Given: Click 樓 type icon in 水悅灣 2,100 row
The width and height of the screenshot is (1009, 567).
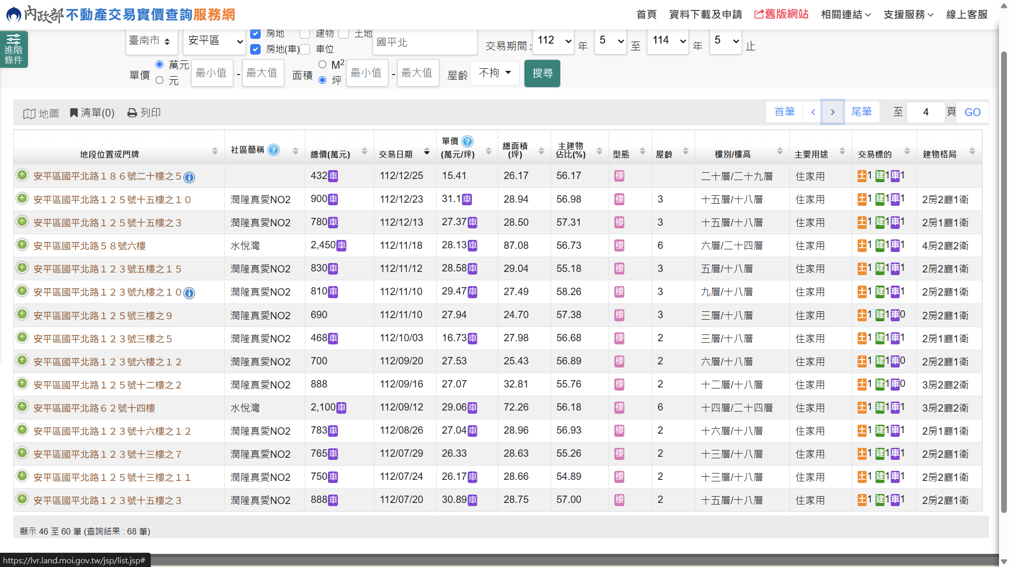Looking at the screenshot, I should [620, 407].
